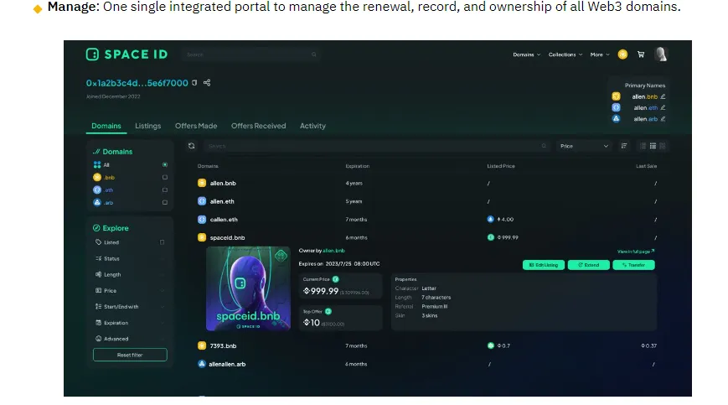Viewport: 728px width, 405px height.
Task: Click the Status filter icon
Action: [98, 258]
